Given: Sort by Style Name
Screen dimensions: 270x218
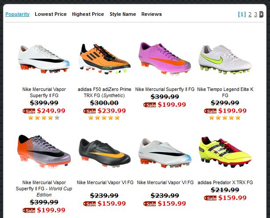Looking at the screenshot, I should click(123, 14).
